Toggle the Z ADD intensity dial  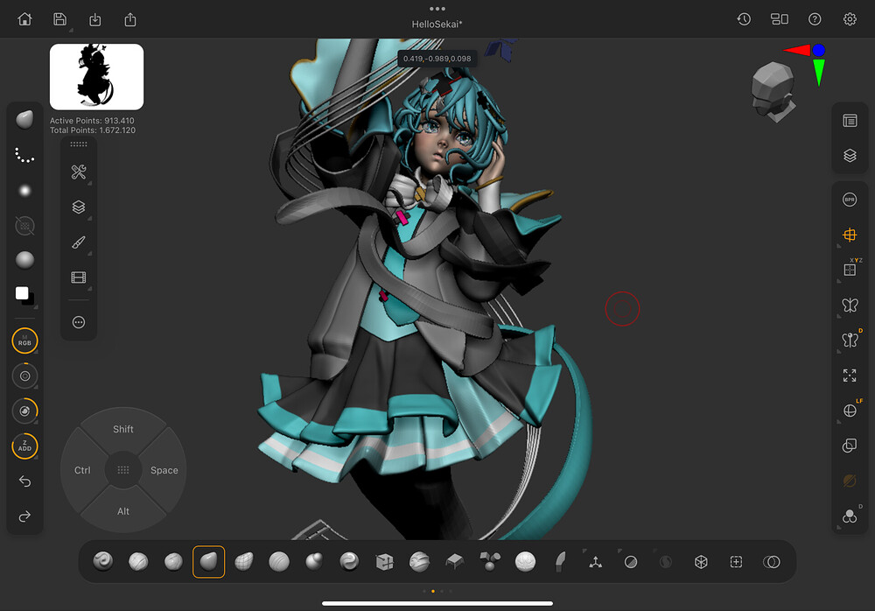24,446
